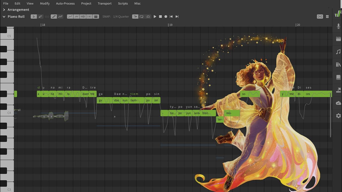The image size is (342, 192).
Task: Open the Misc menu
Action: (x=137, y=3)
